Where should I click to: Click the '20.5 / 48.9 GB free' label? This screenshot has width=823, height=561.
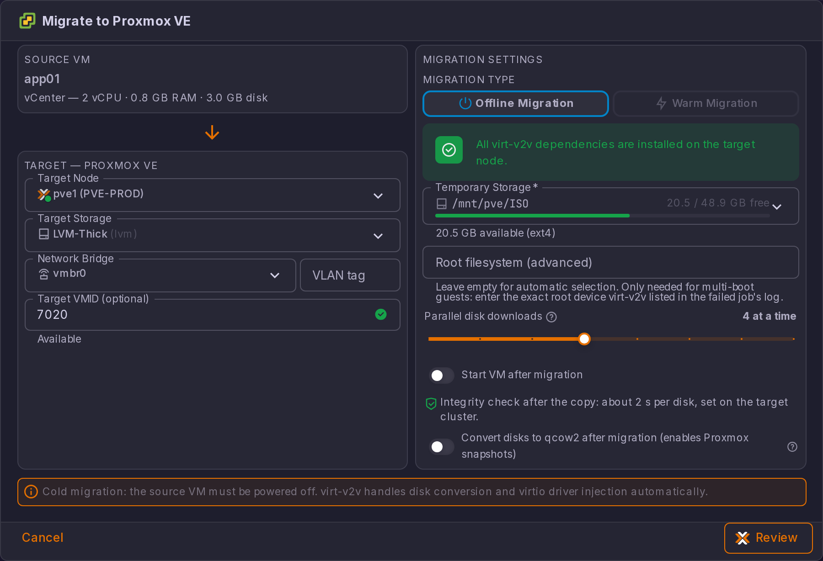point(718,203)
